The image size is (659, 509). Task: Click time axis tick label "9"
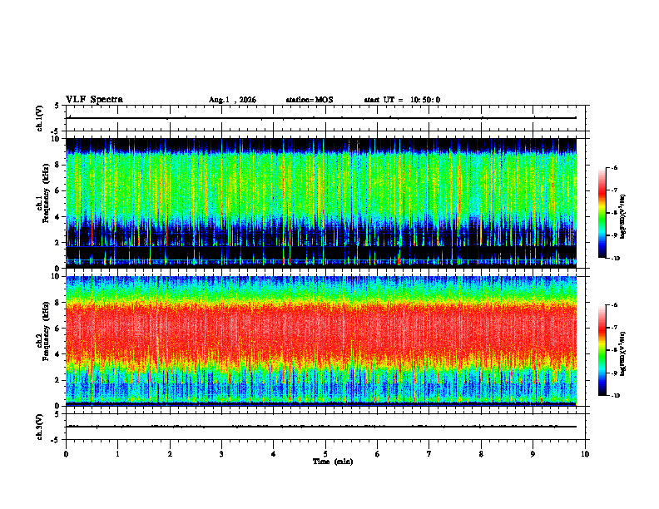533,454
